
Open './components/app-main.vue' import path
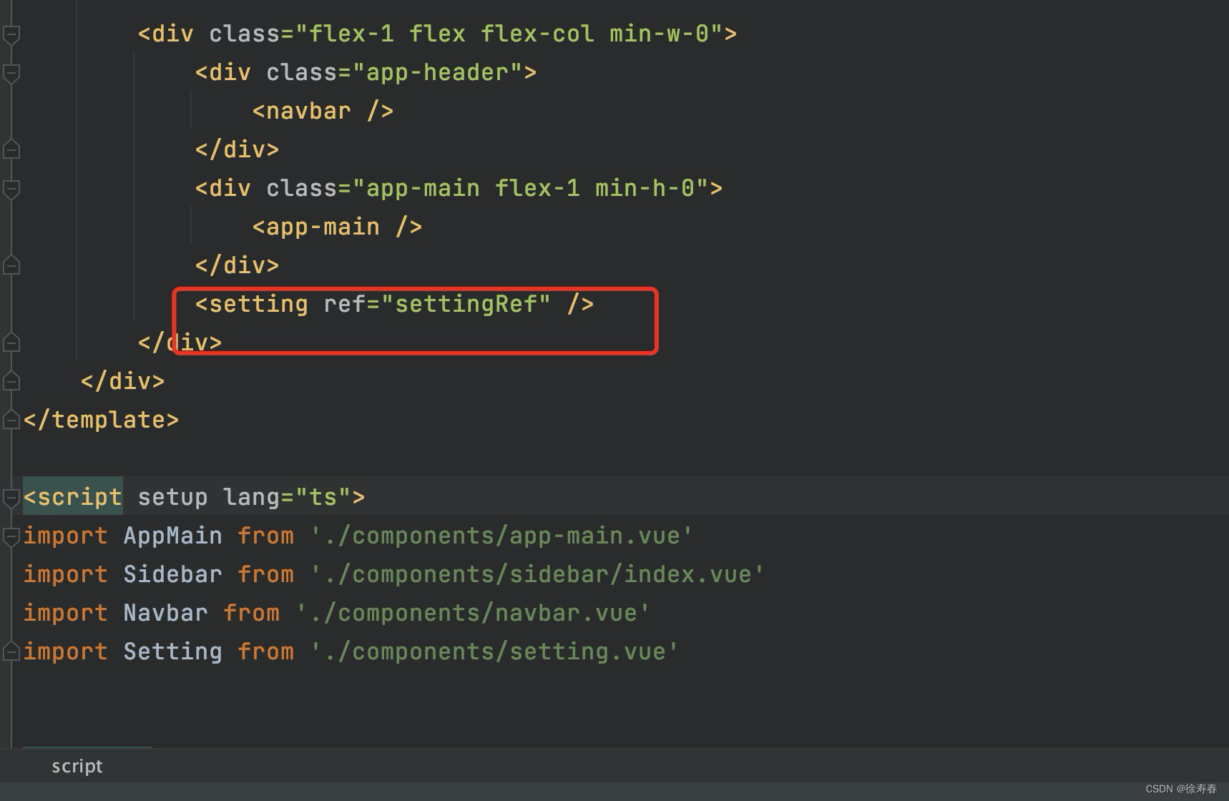click(x=501, y=536)
